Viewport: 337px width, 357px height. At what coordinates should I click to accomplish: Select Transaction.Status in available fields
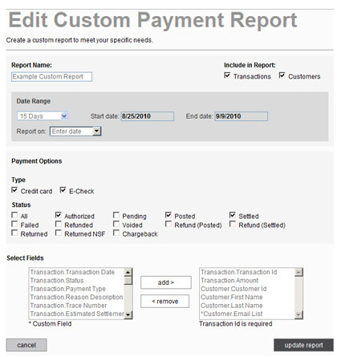[x=76, y=281]
